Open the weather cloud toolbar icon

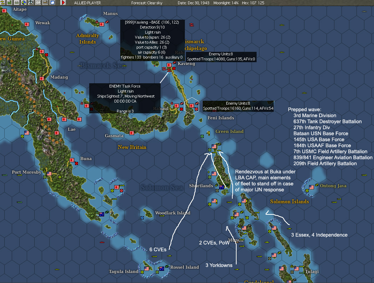click(x=52, y=3)
